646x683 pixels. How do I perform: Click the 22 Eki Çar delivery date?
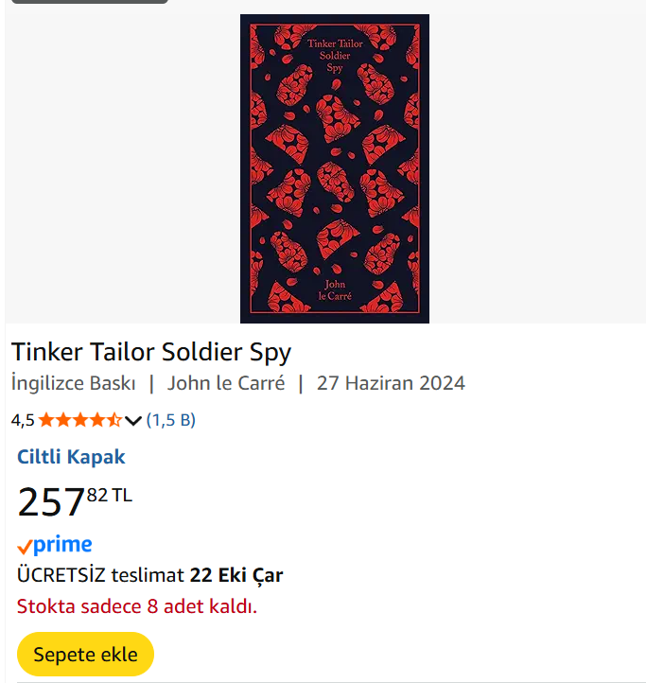236,575
